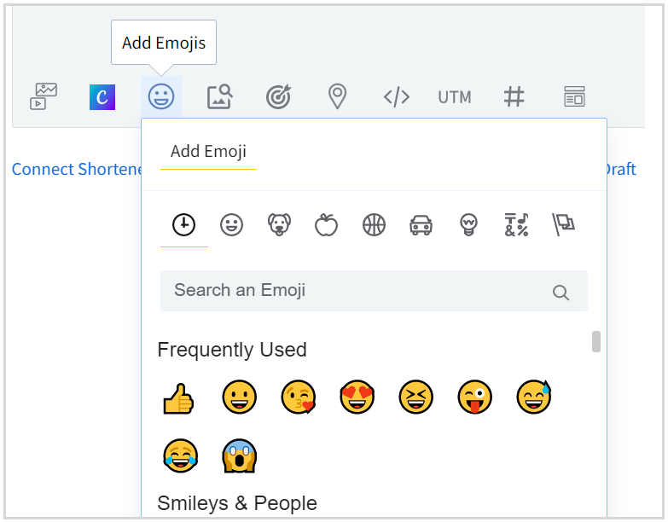This screenshot has height=522, width=668.
Task: Click the code snippet brackets icon
Action: coord(396,96)
